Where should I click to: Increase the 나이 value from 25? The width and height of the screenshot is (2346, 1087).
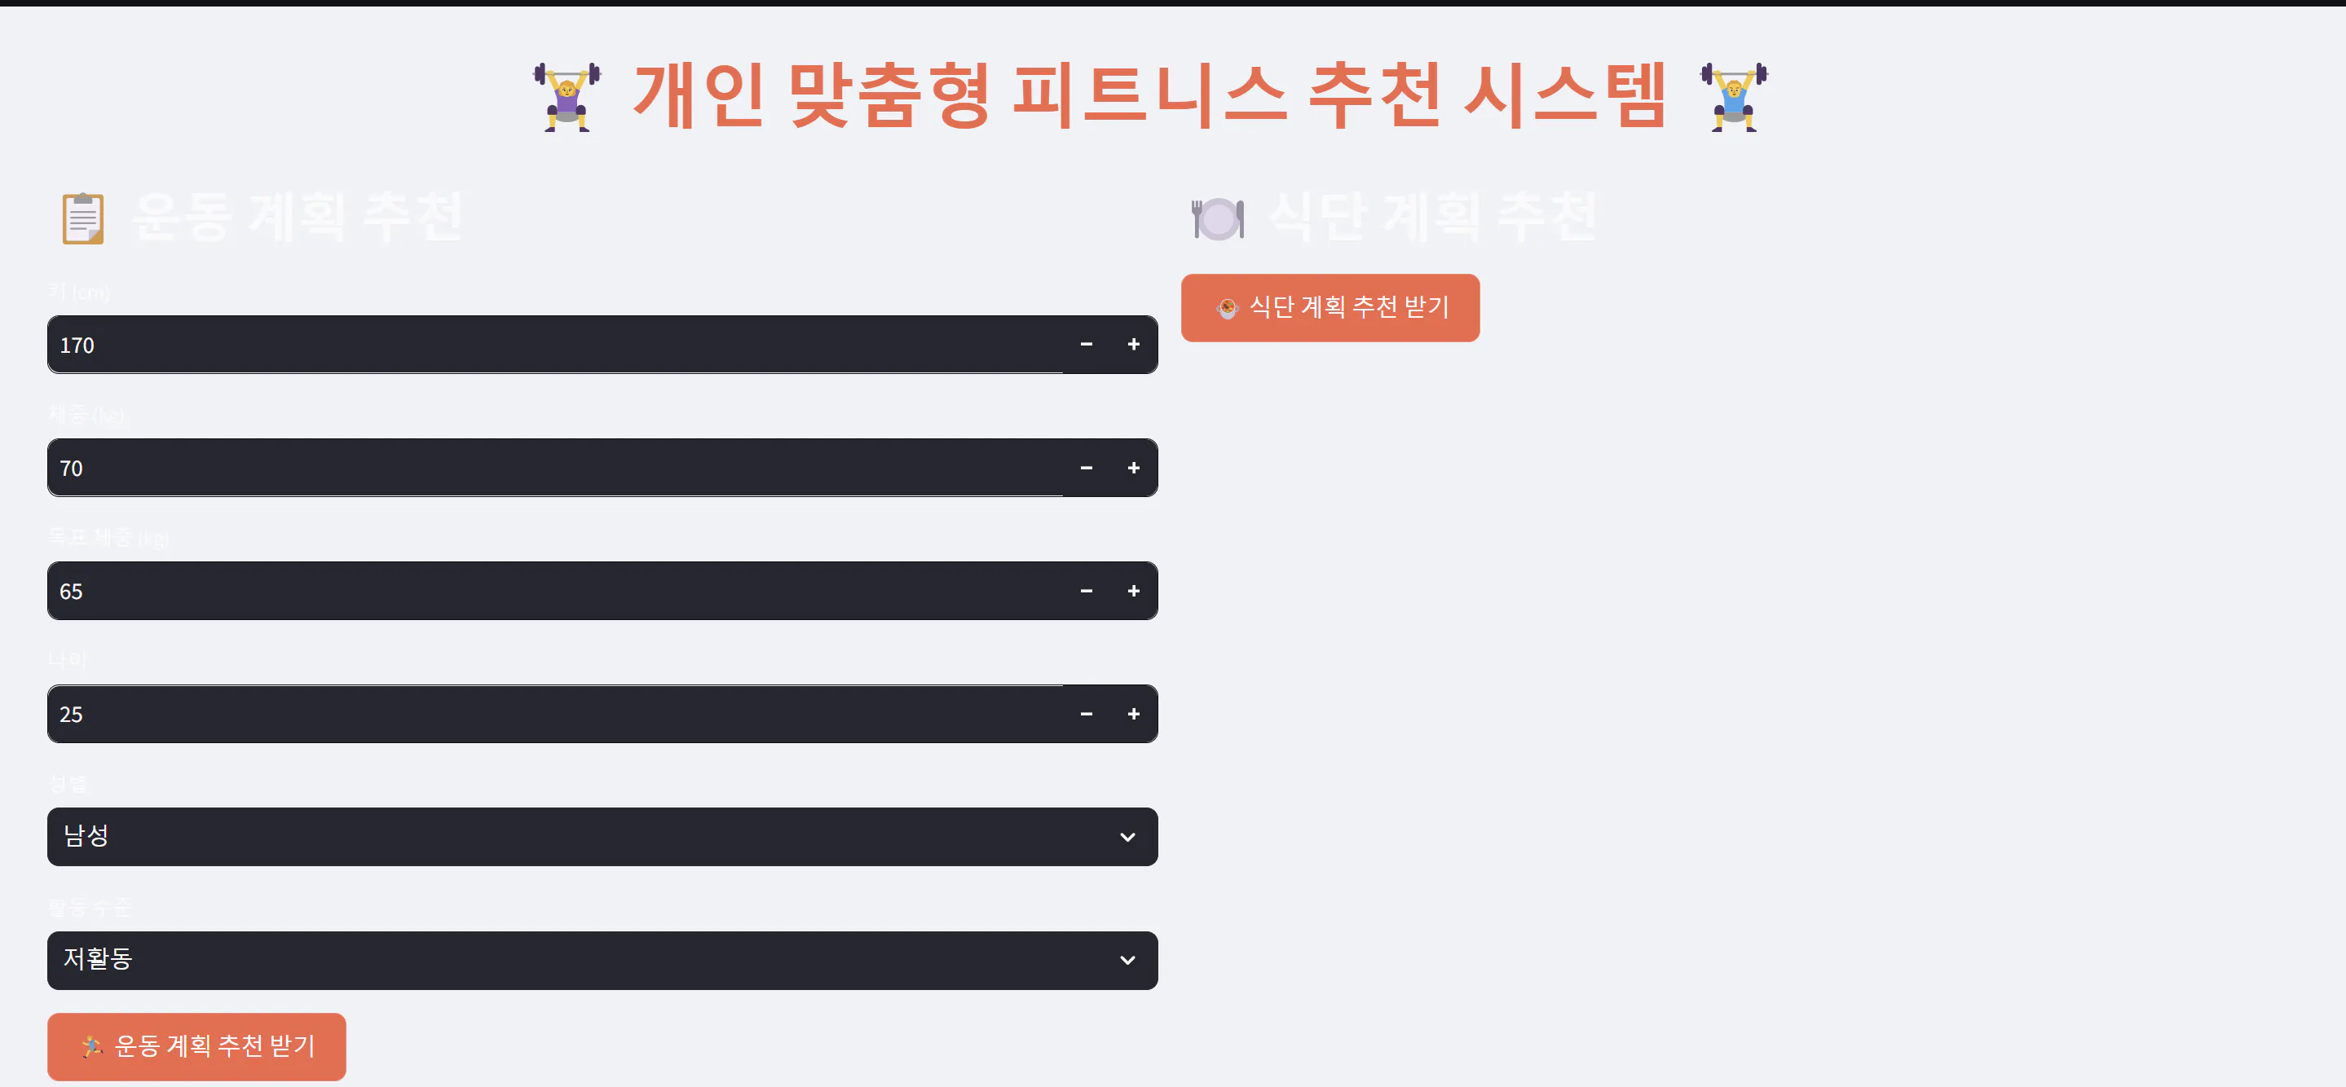tap(1134, 714)
